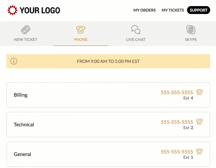Click the YOUR LOGO text
The width and height of the screenshot is (216, 168).
tap(40, 10)
